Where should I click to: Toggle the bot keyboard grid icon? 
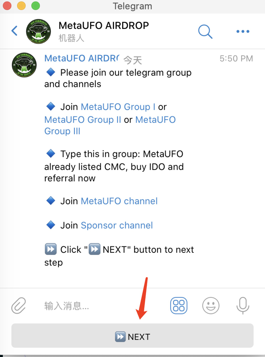179,306
